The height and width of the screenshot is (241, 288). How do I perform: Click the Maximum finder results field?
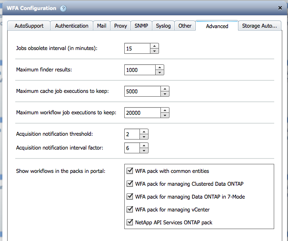click(x=140, y=70)
